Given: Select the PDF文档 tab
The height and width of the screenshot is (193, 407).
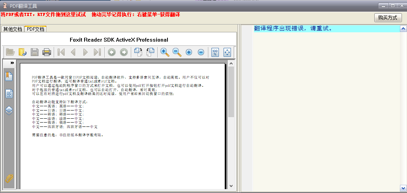Looking at the screenshot, I should (35, 29).
